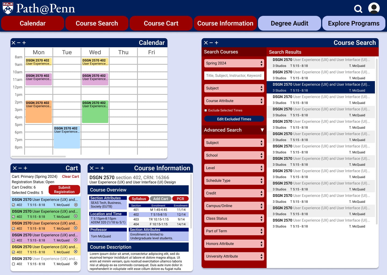Go to the Explore Programs nav tab
Image resolution: width=387 pixels, height=275 pixels.
[x=354, y=23]
